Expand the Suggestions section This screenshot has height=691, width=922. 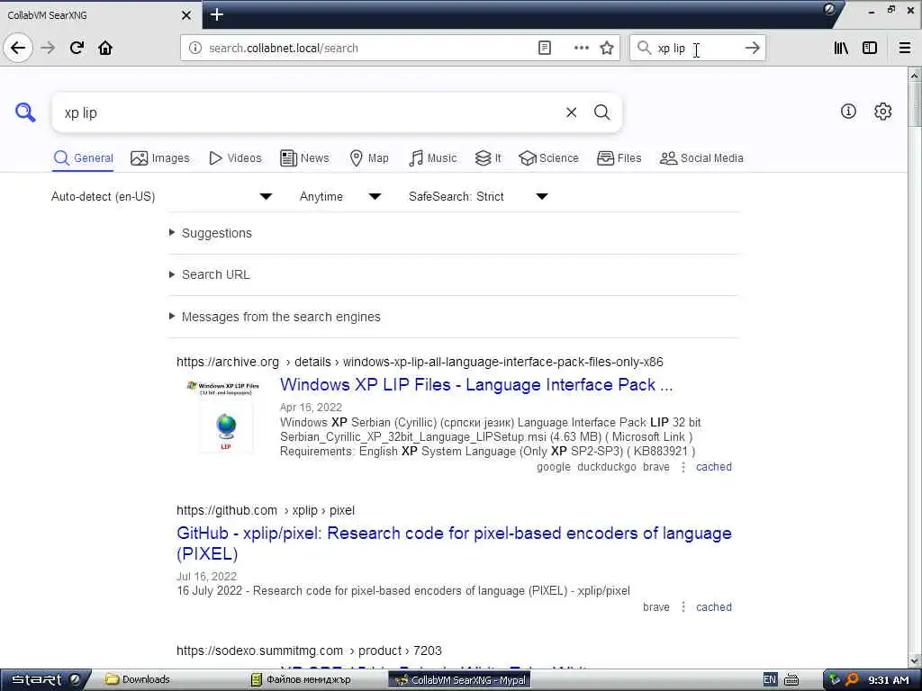[217, 233]
